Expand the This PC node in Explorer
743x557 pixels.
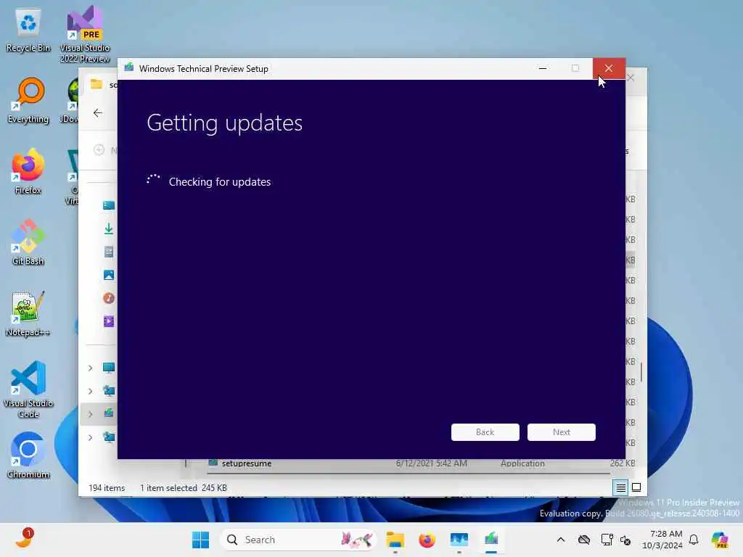click(x=90, y=368)
